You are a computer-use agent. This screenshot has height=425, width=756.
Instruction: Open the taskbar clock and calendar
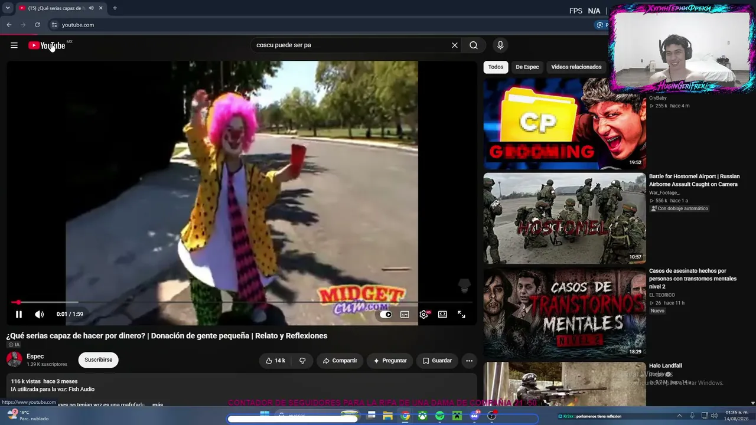point(737,416)
